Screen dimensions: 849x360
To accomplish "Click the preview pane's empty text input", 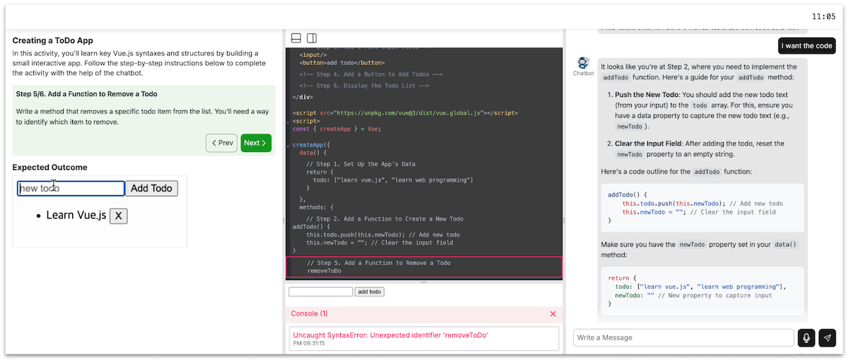I will pos(320,291).
